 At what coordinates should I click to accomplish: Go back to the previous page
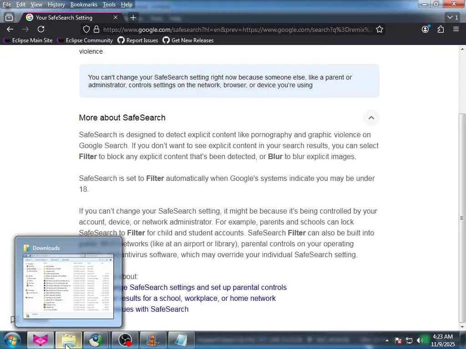click(10, 29)
